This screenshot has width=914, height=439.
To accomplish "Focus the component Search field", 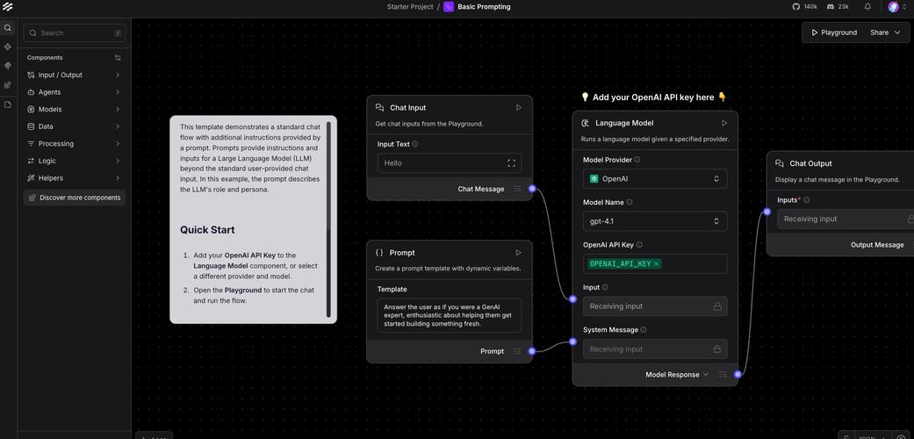I will [74, 33].
